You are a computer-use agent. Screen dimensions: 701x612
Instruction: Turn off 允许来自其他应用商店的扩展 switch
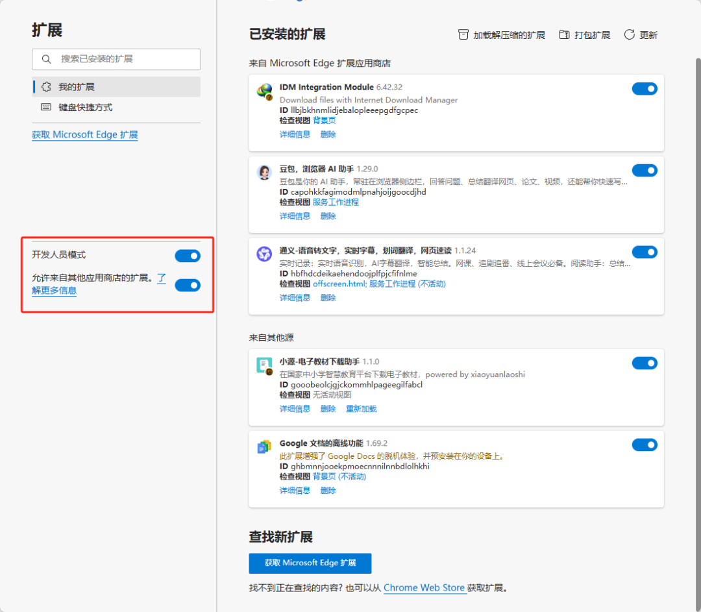[x=188, y=285]
